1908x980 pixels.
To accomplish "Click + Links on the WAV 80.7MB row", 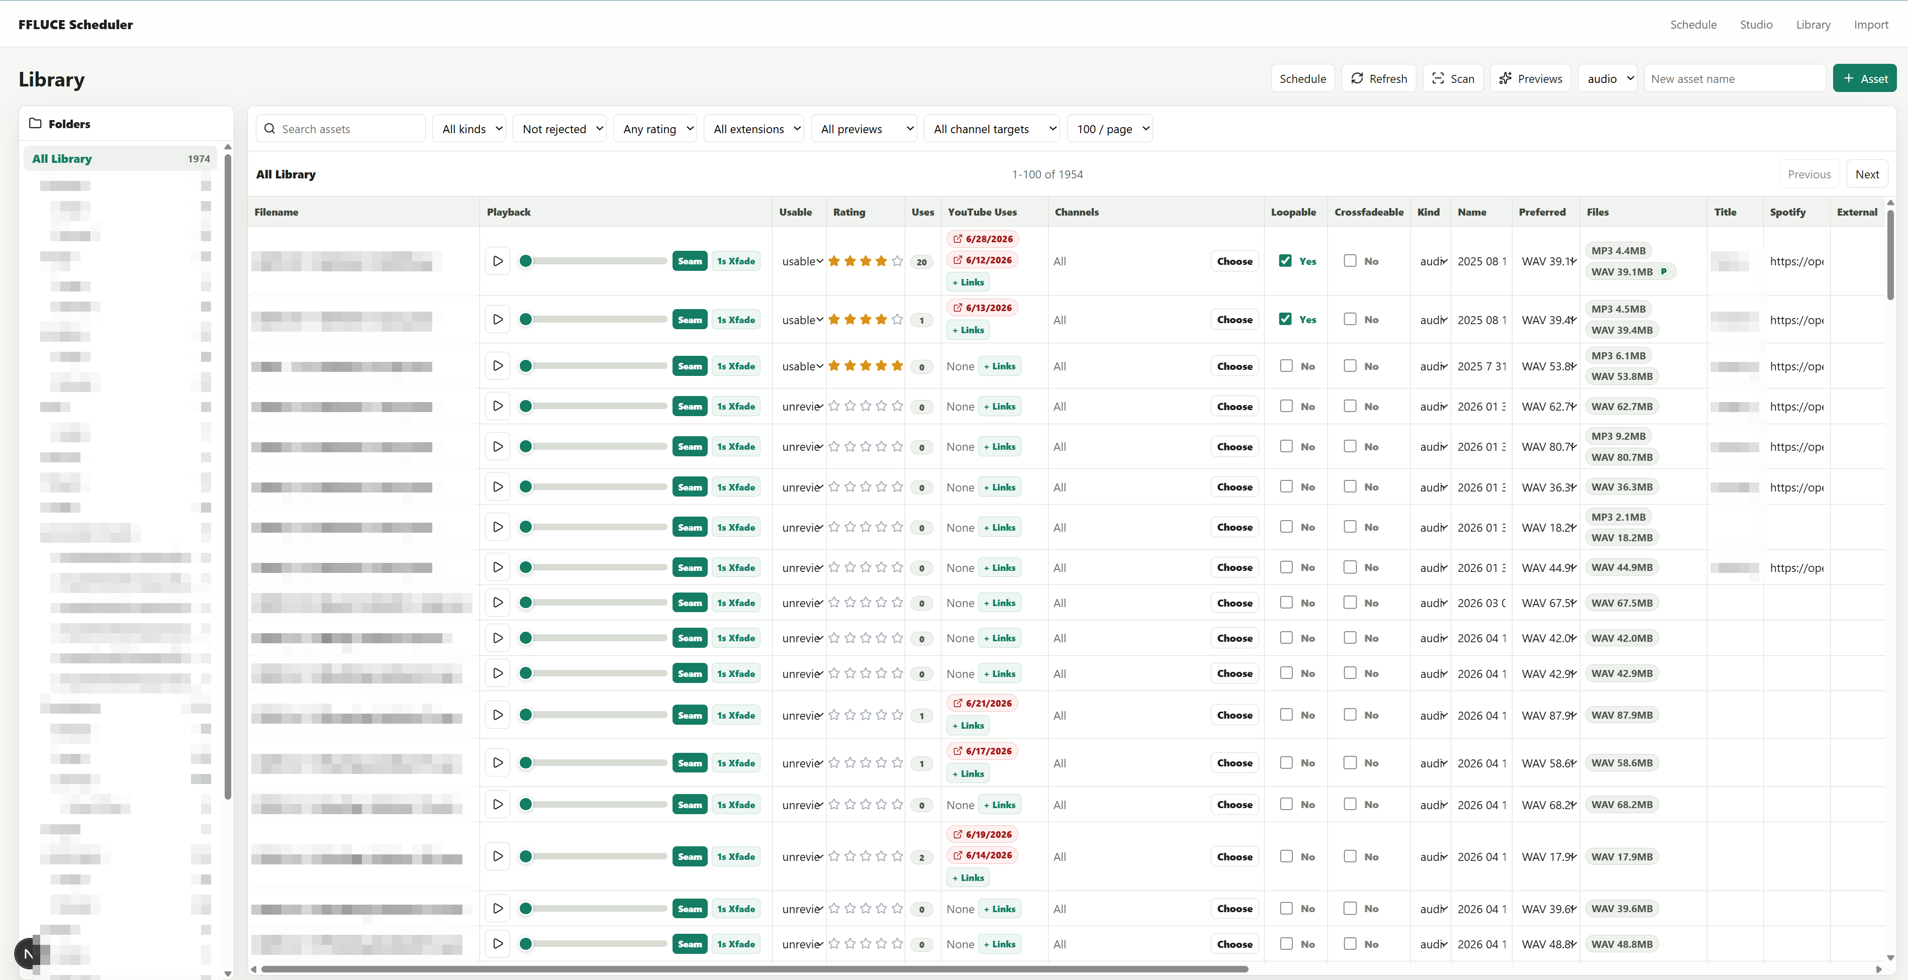I will click(x=999, y=447).
